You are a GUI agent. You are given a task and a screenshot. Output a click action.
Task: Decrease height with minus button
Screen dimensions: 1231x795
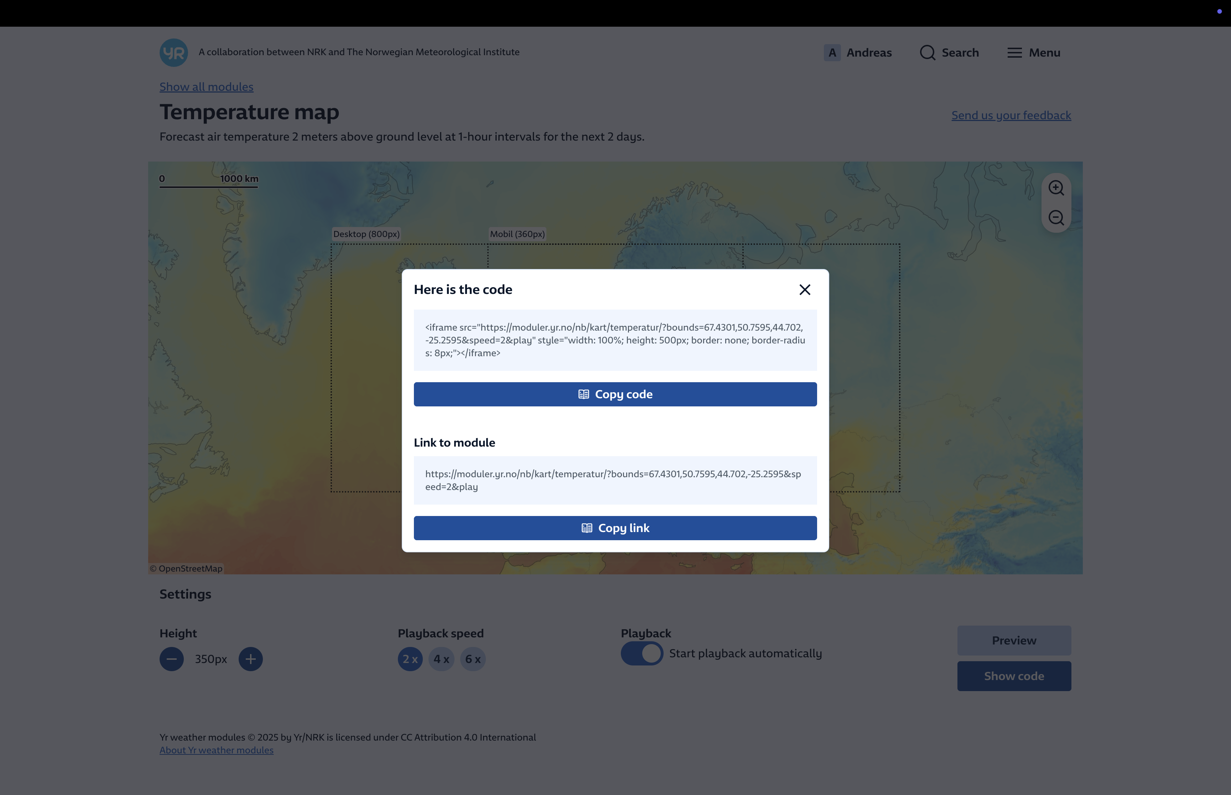[x=171, y=659]
